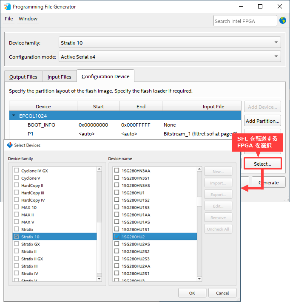Click the Add Partition button
The height and width of the screenshot is (302, 290).
click(x=262, y=121)
